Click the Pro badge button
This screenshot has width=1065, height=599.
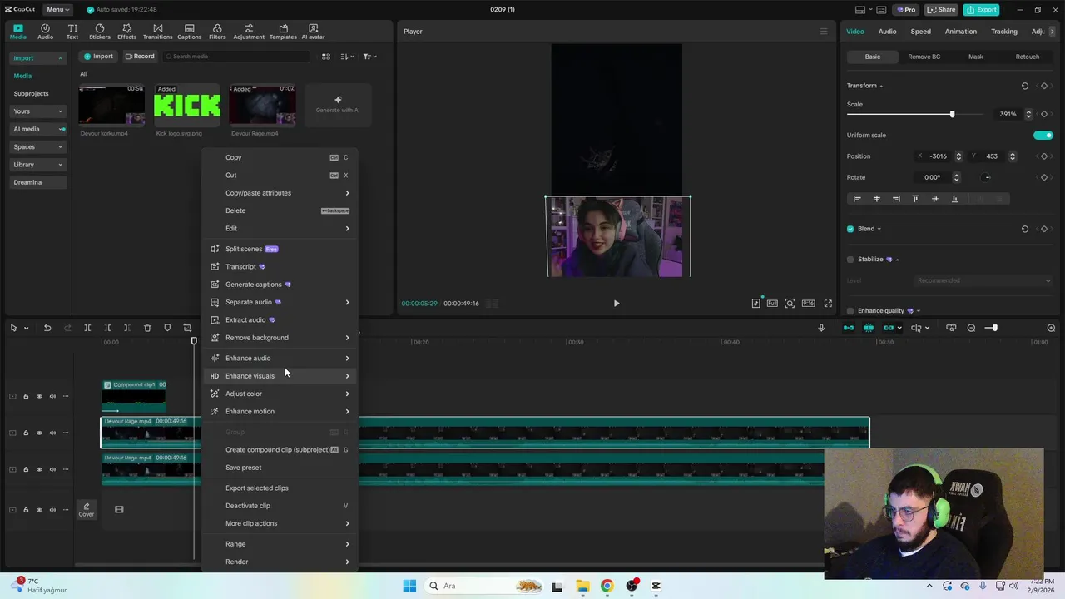click(906, 10)
